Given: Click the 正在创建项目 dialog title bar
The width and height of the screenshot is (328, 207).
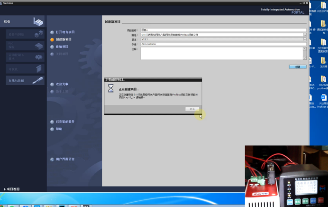Looking at the screenshot, I should pos(153,80).
